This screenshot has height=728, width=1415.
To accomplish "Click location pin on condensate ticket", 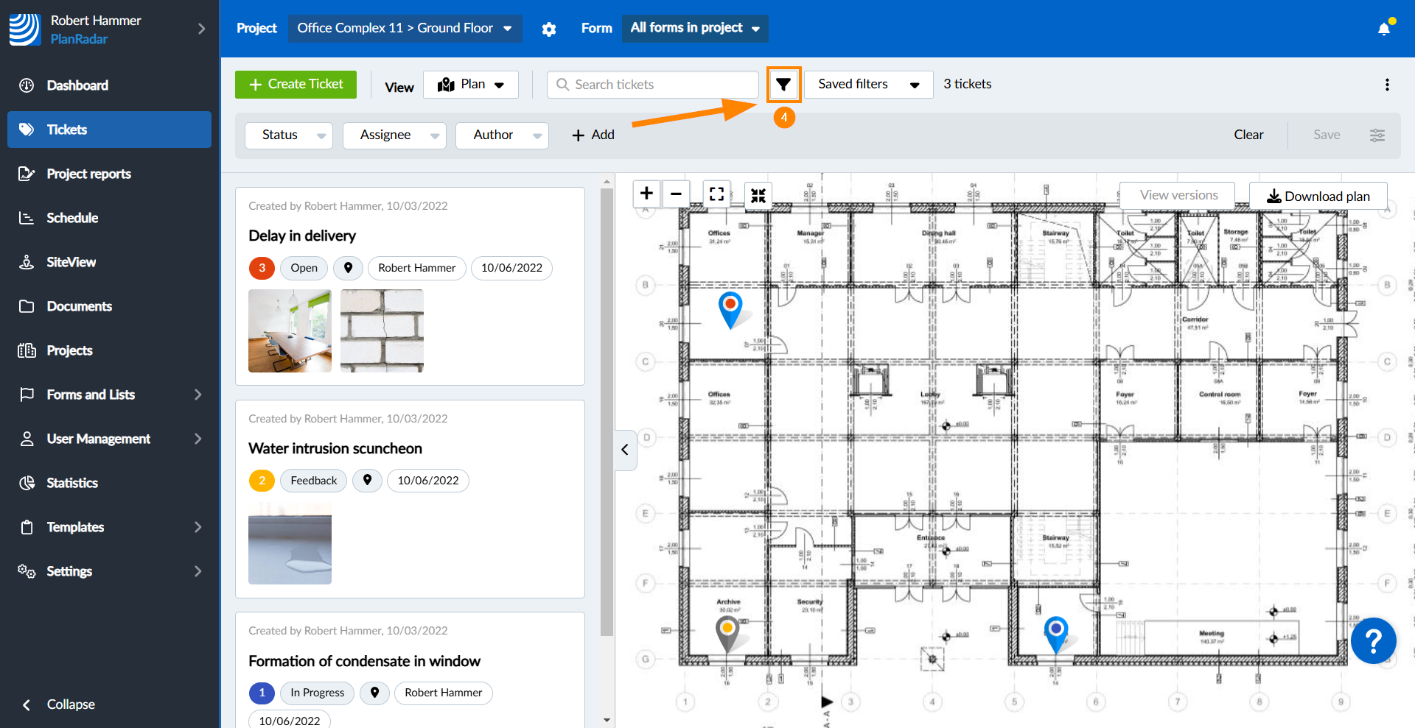I will [374, 693].
